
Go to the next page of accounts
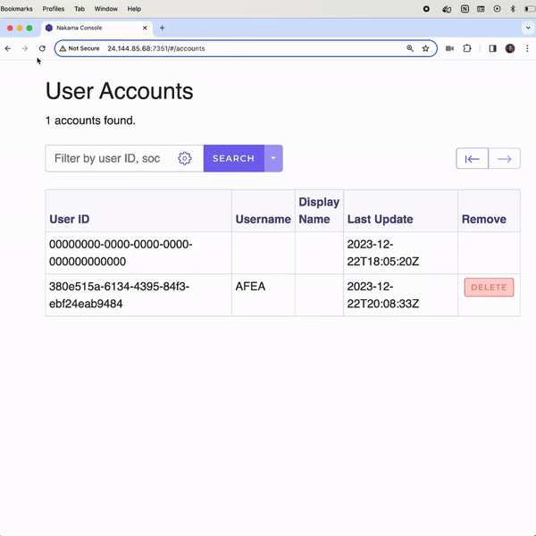click(x=504, y=159)
